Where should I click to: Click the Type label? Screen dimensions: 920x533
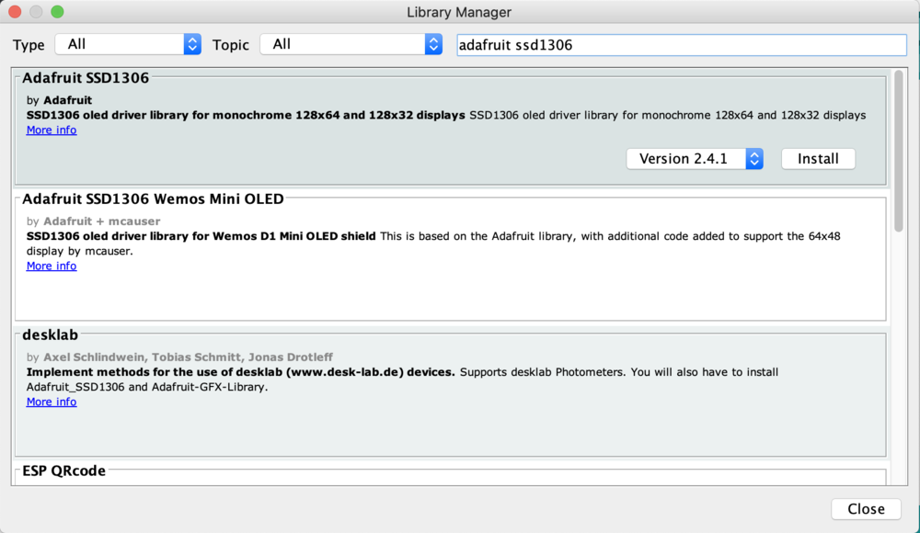(29, 45)
